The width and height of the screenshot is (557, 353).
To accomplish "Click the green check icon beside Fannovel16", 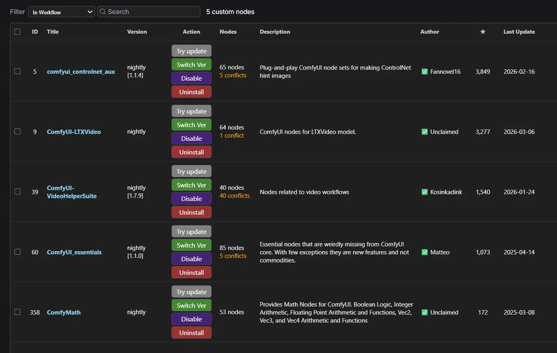I will pyautogui.click(x=424, y=71).
